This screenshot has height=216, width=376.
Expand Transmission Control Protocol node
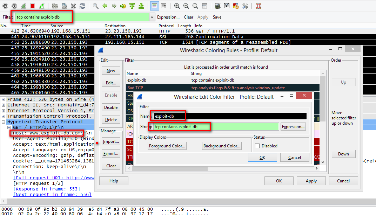point(4,116)
